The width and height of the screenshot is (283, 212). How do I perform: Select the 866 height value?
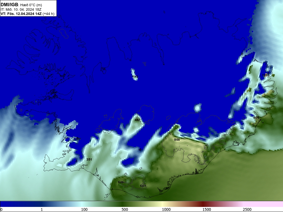point(256,118)
